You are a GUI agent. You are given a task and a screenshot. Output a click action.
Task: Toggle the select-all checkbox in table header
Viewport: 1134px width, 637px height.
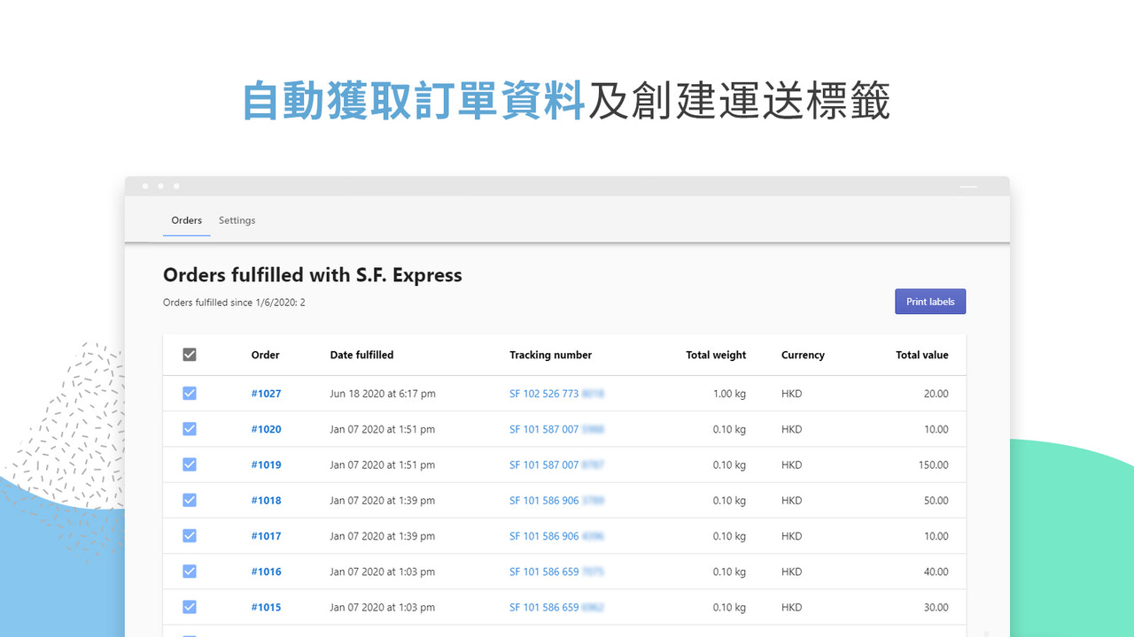190,355
